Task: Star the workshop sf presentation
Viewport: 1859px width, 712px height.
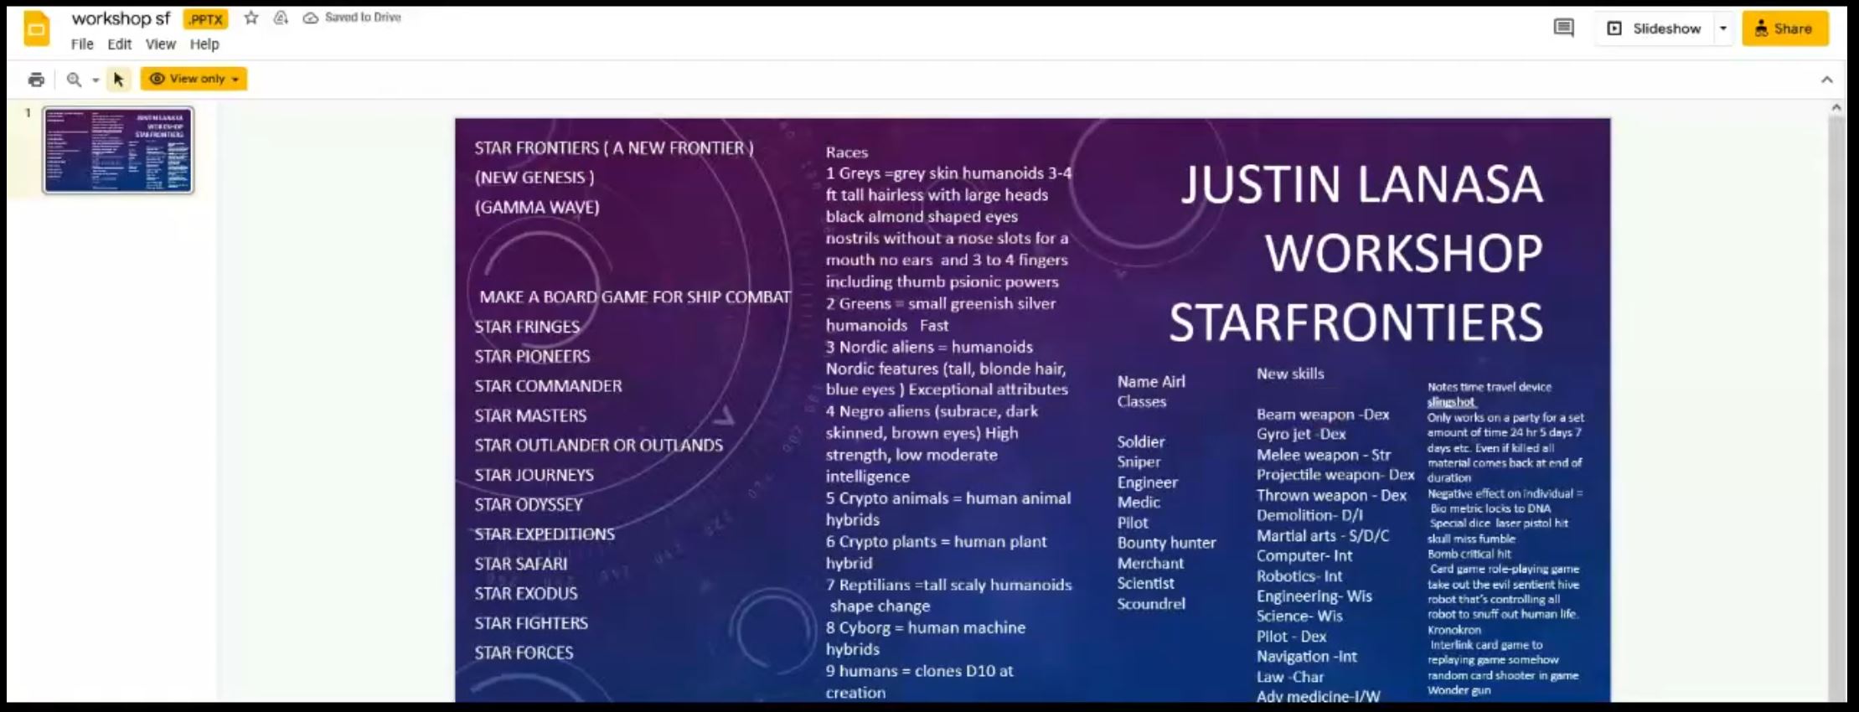Action: click(x=250, y=18)
